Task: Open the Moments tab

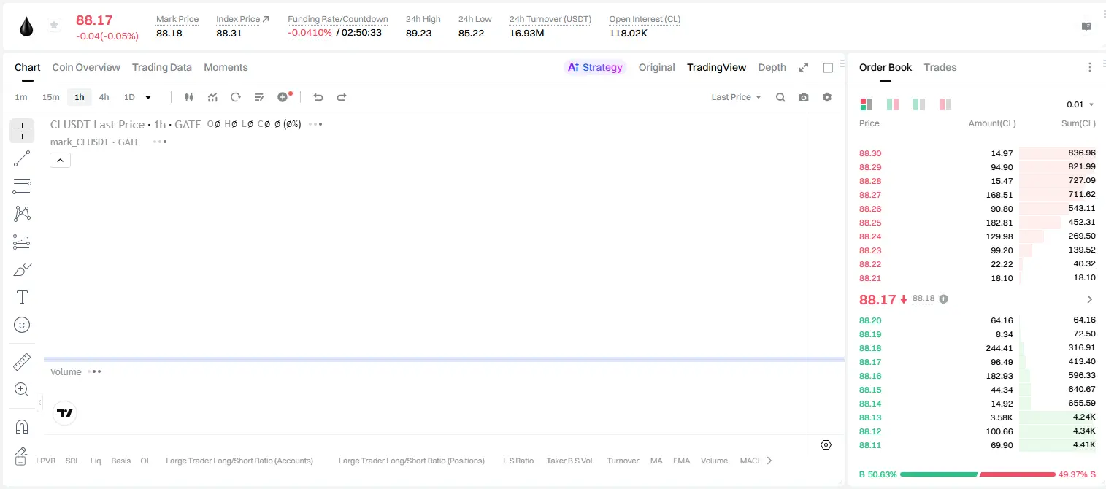Action: [226, 67]
